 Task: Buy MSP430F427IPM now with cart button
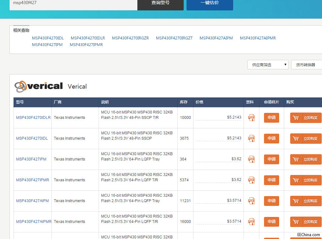click(306, 159)
